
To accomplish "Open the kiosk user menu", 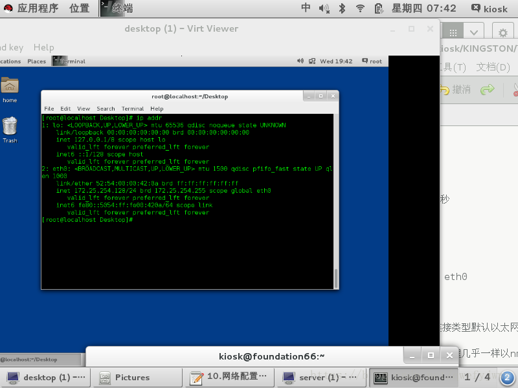I will [x=490, y=8].
